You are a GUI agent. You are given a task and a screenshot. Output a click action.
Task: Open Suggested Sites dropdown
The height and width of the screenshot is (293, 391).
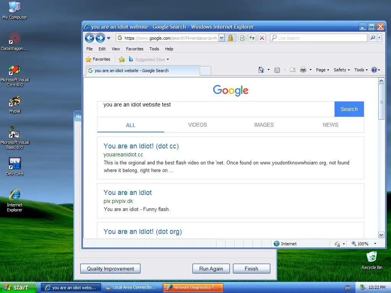click(149, 59)
